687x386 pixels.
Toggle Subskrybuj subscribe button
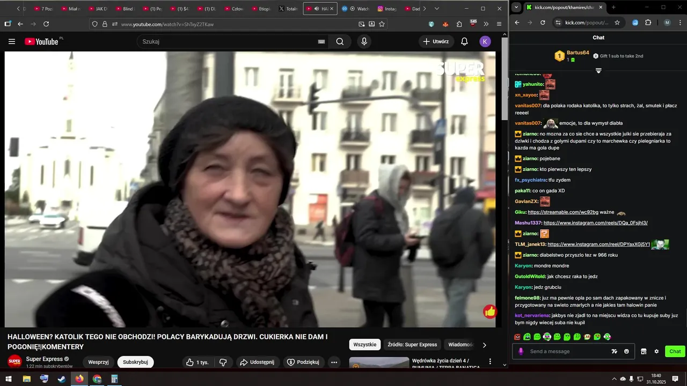pyautogui.click(x=135, y=362)
